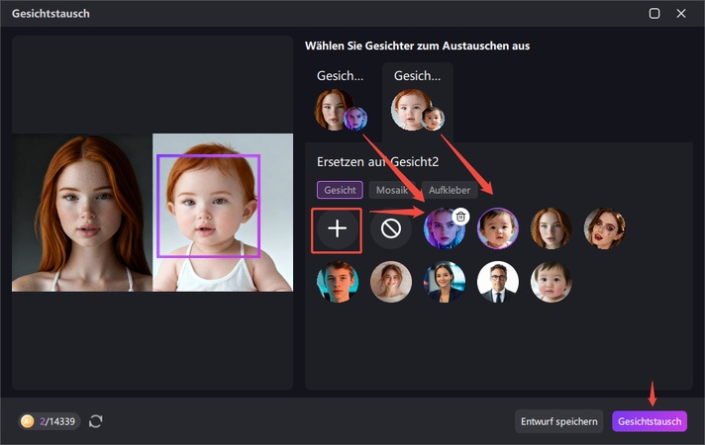705x445 pixels.
Task: Choose the cyberpunk blonde woman face
Action: tap(443, 229)
